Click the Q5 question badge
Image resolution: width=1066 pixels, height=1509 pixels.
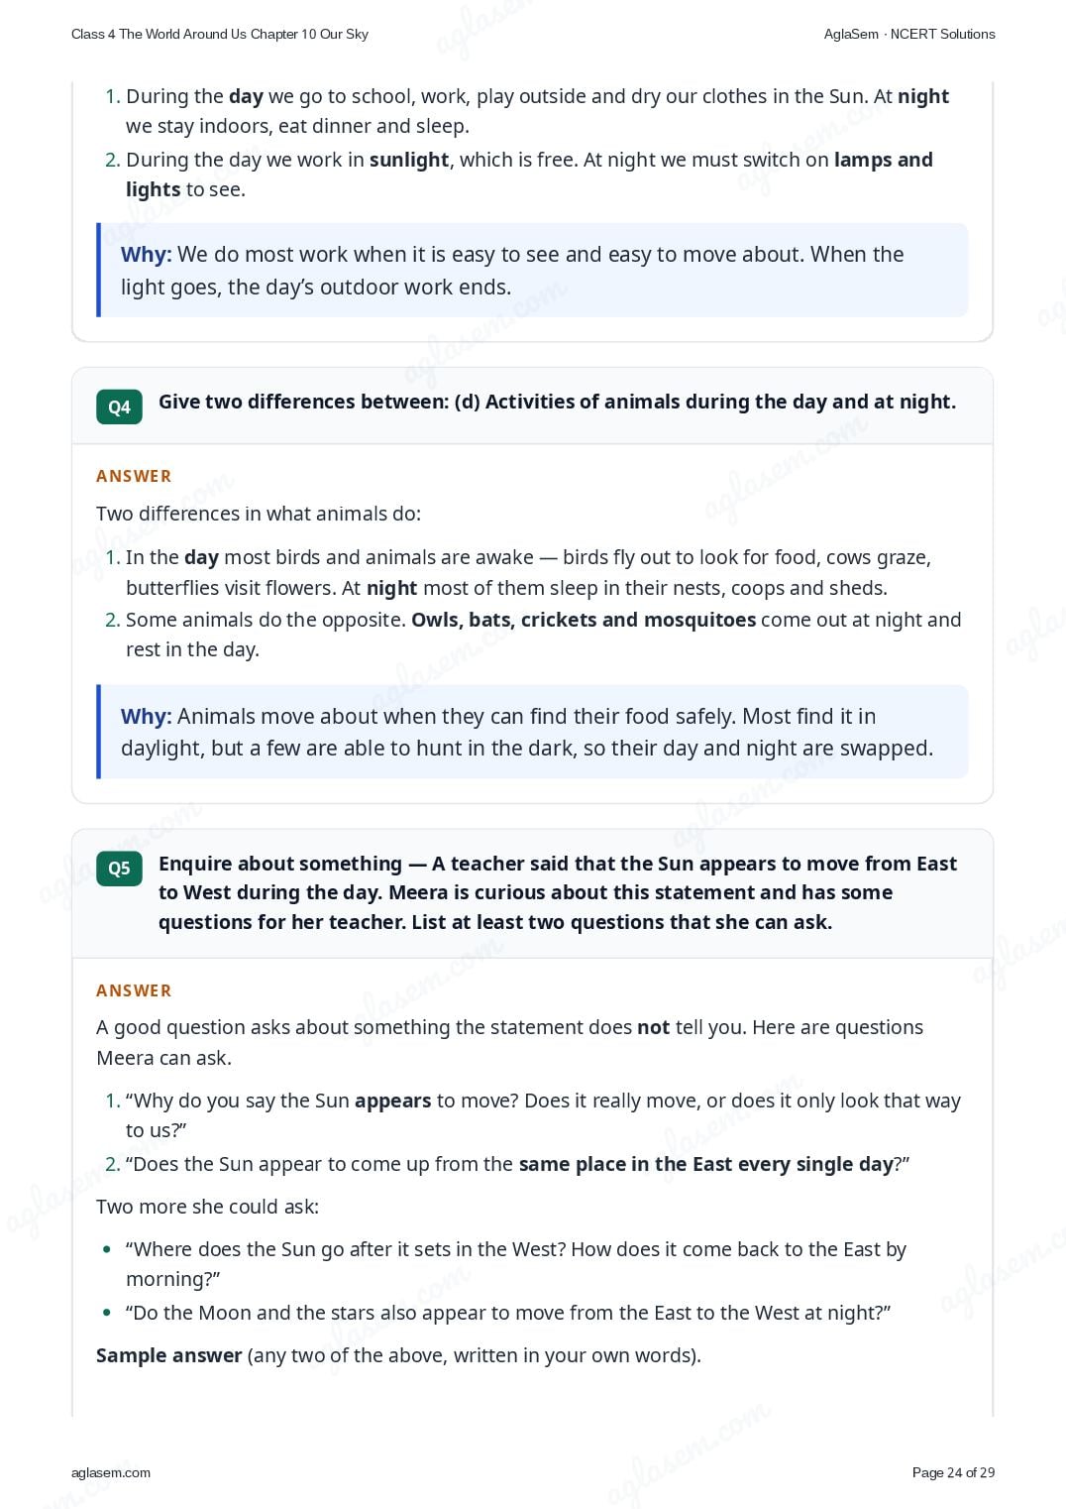click(x=119, y=869)
